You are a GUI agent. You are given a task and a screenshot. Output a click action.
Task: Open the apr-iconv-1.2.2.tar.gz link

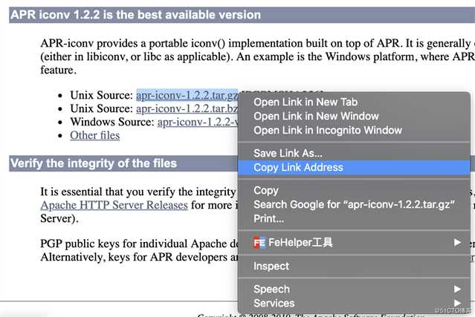187,95
